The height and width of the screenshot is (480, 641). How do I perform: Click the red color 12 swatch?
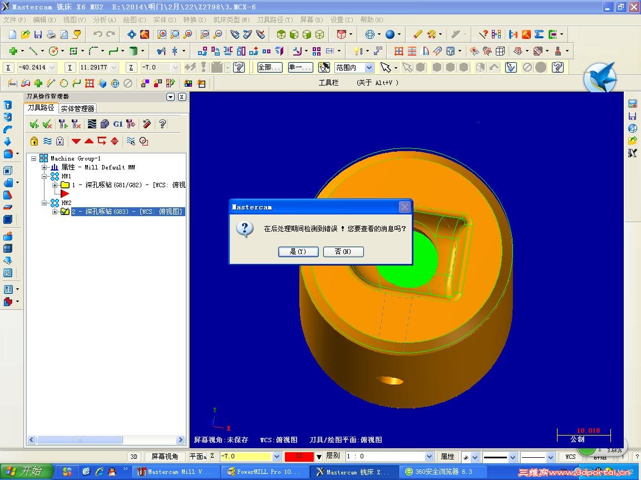click(x=299, y=456)
